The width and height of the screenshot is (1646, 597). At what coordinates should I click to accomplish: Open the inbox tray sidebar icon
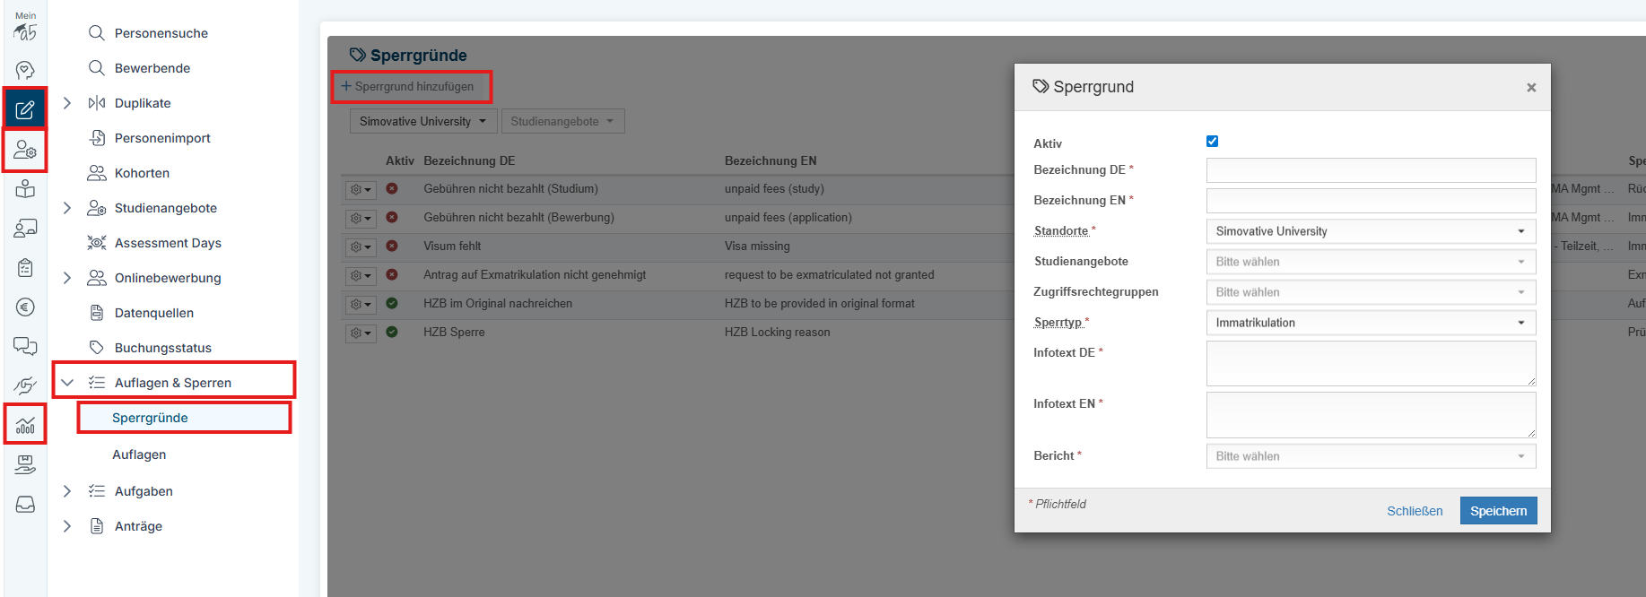(25, 505)
